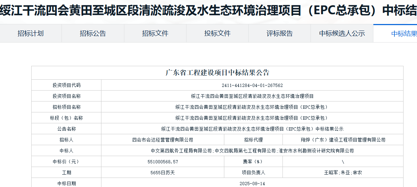Go to the 投标文件 tab

coord(217,33)
